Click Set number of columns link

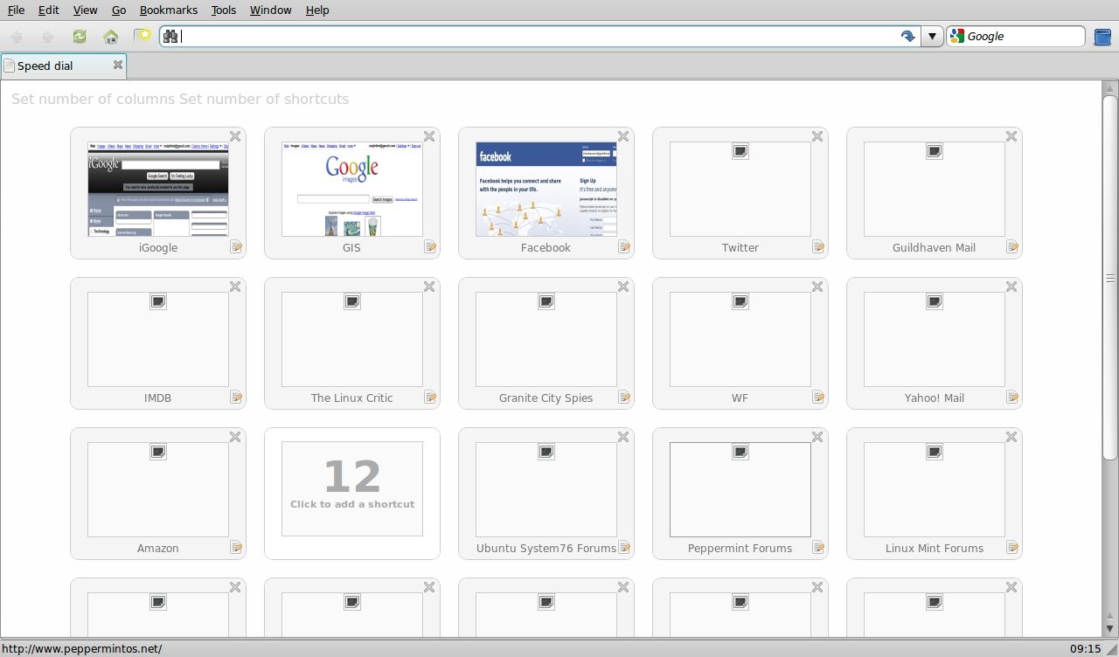click(x=94, y=99)
